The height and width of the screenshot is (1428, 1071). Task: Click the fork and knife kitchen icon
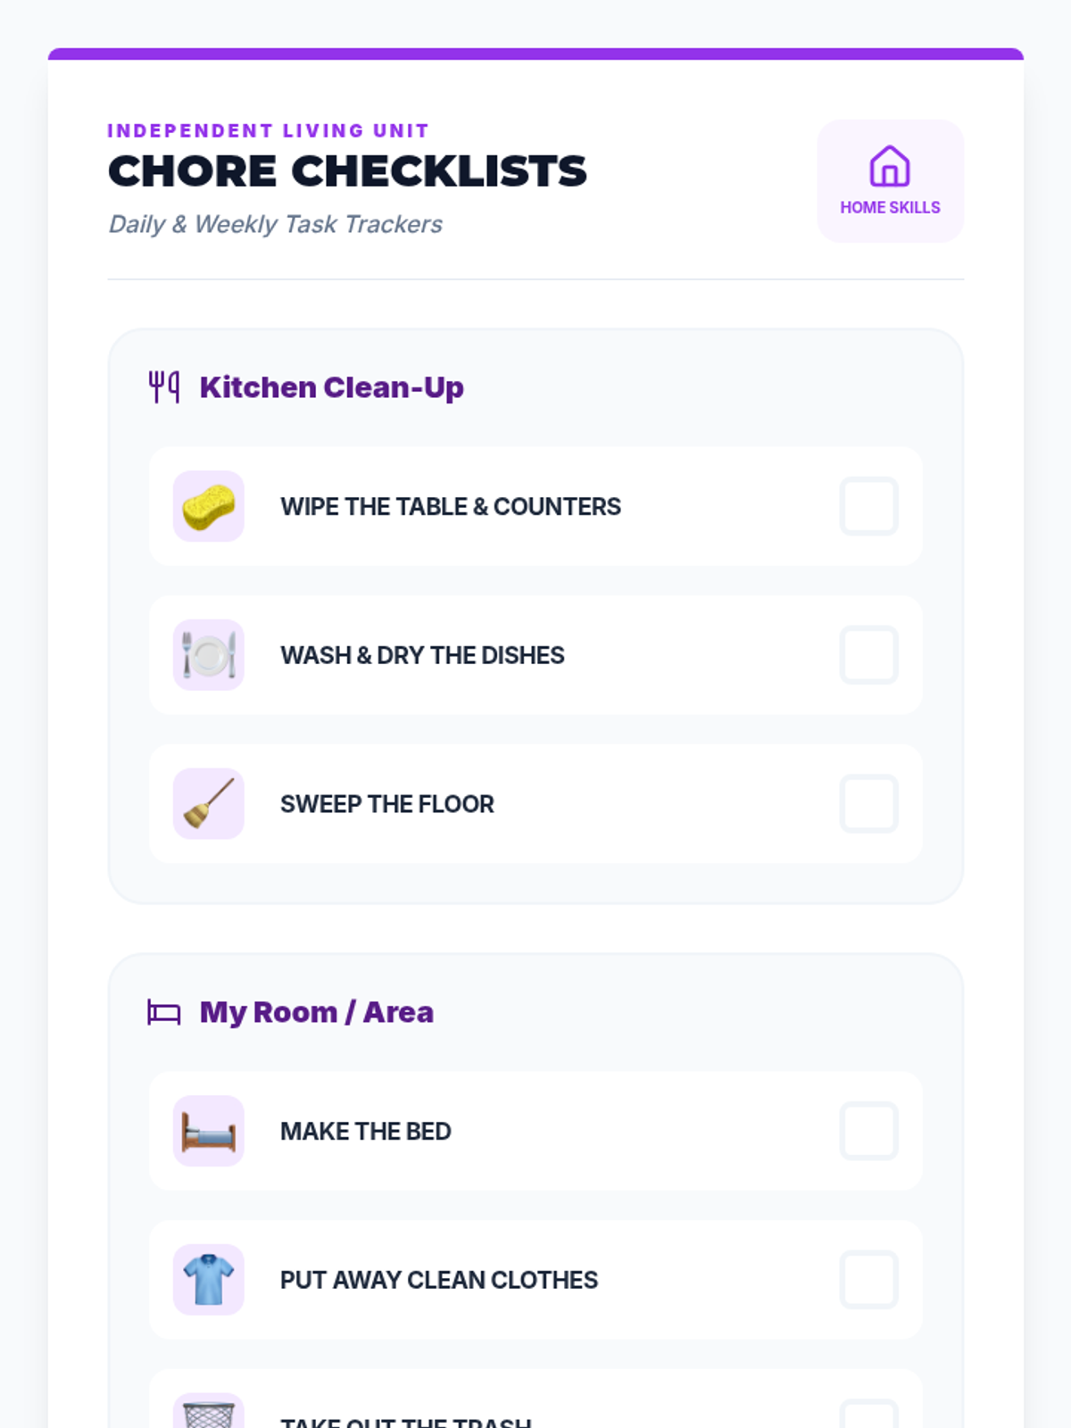(x=164, y=387)
